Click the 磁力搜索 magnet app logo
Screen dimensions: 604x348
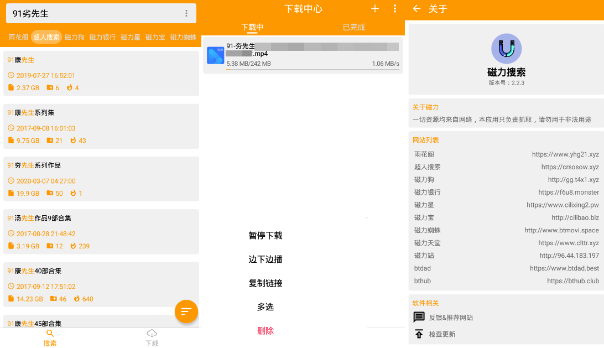click(x=506, y=49)
